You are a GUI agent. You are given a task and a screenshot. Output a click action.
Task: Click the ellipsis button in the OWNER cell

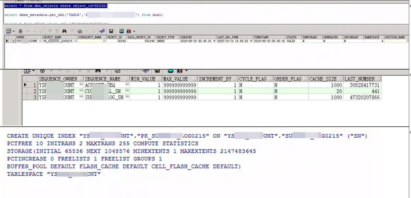click(x=40, y=41)
